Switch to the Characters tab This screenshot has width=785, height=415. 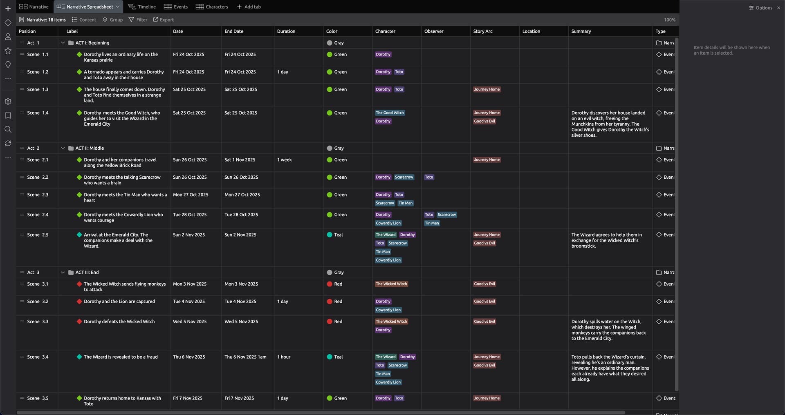(x=212, y=7)
